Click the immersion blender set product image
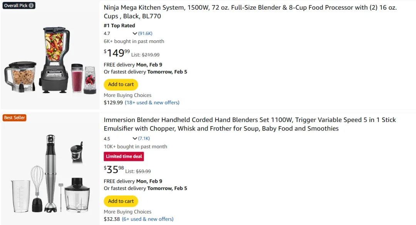This screenshot has width=416, height=225. (x=50, y=173)
